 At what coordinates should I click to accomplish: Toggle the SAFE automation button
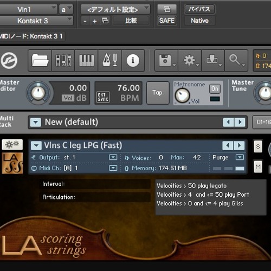[x=167, y=21]
